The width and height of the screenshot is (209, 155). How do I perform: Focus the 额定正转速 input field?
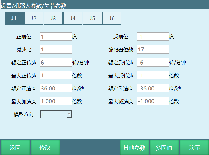[56, 63]
